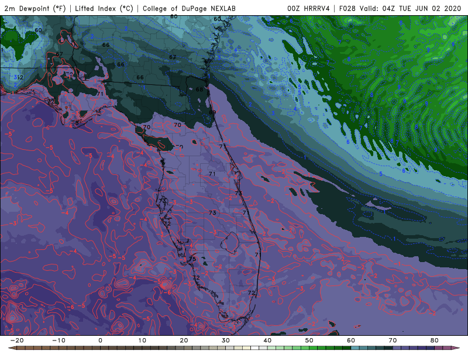Viewport: 468px width, 351px height.
Task: Click the 'F028' forecast hour label
Action: click(x=347, y=8)
